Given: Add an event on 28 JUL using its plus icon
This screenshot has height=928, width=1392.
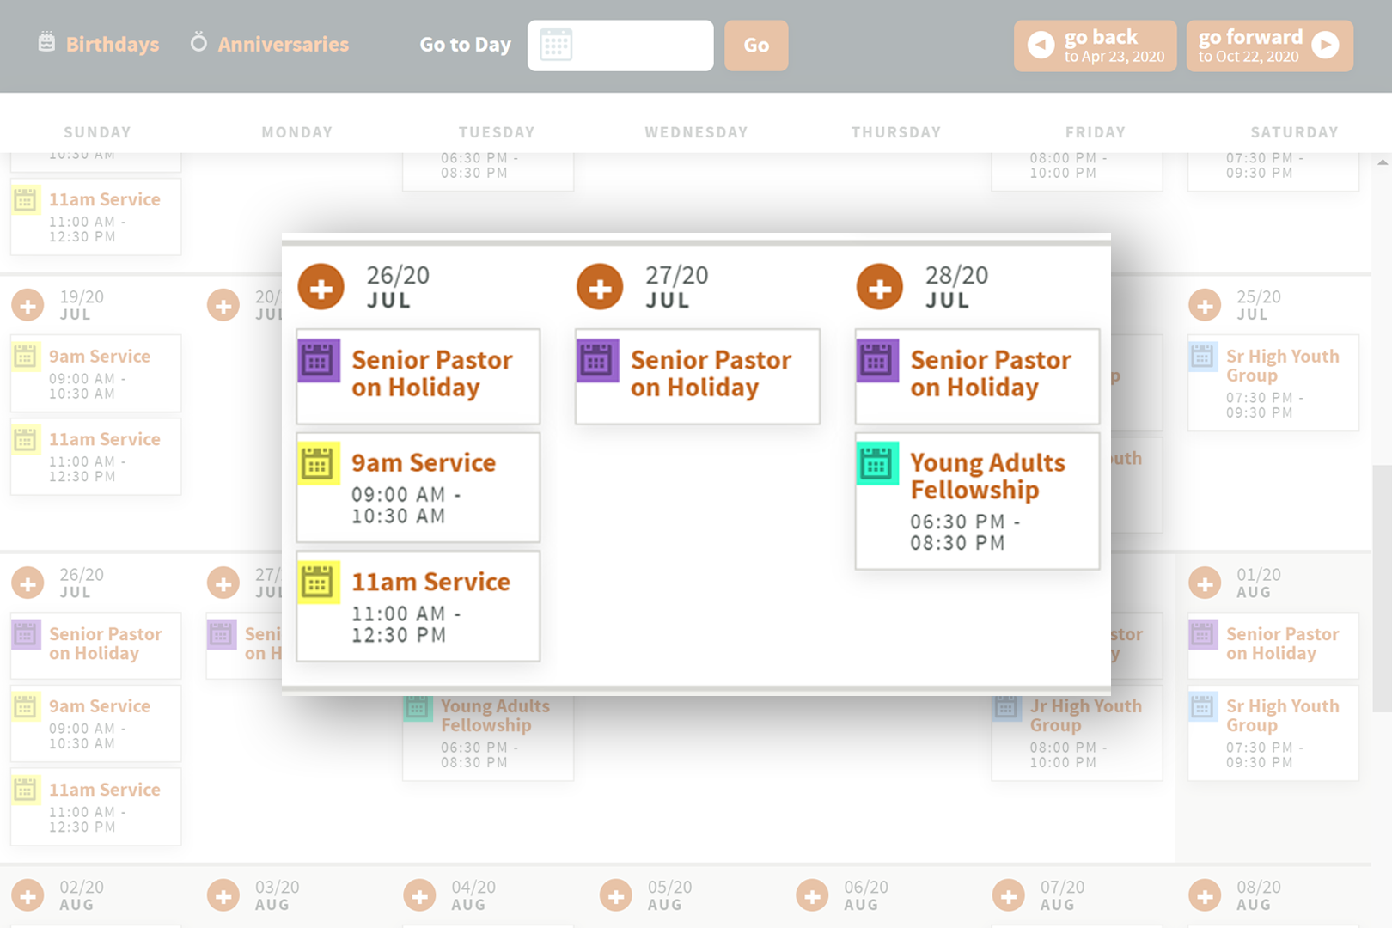Looking at the screenshot, I should pos(877,286).
